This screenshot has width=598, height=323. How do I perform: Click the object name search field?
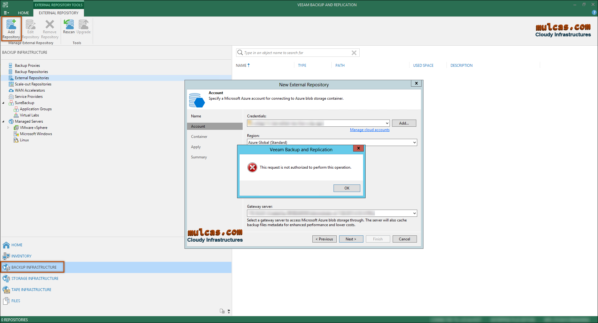(x=296, y=53)
